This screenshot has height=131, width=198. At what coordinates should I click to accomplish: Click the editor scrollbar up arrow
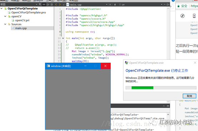pyautogui.click(x=168, y=8)
